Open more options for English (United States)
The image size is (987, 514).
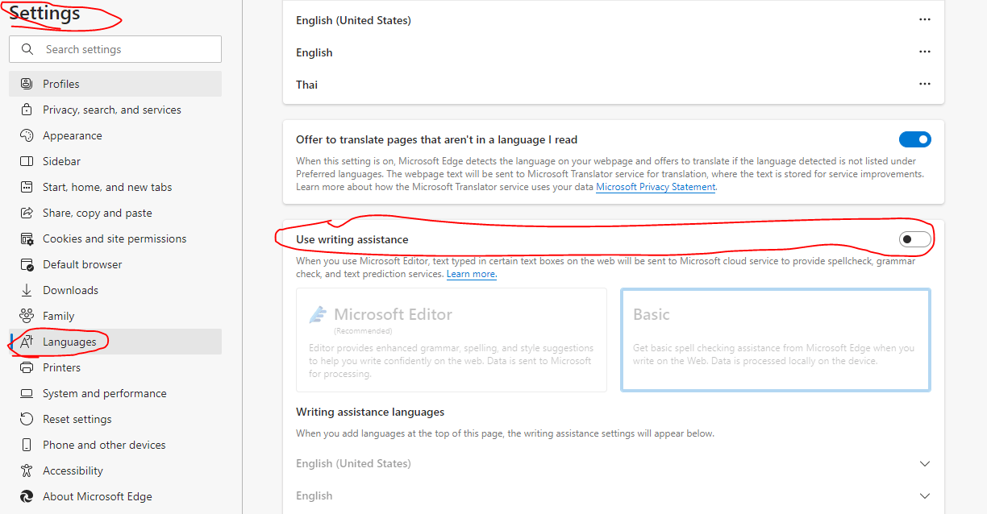pos(925,20)
